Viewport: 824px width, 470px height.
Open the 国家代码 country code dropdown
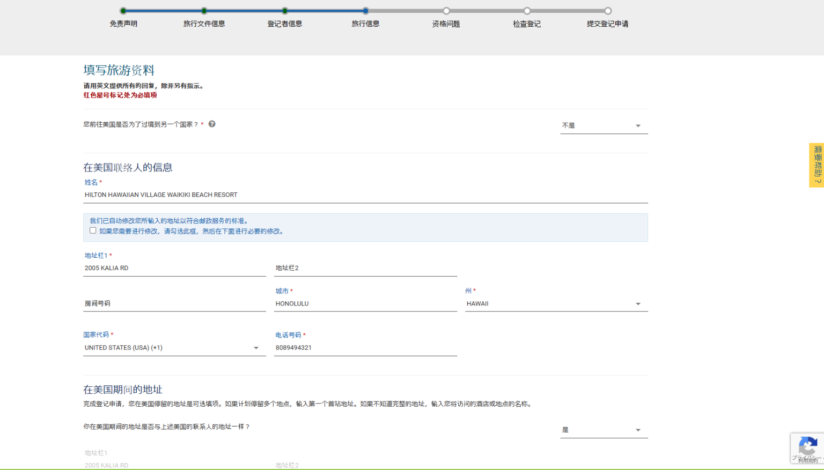[x=174, y=348]
